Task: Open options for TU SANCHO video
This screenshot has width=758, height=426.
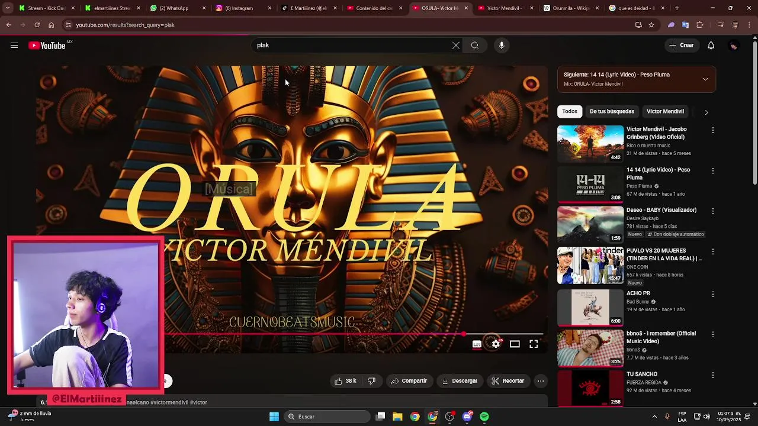Action: coord(713,375)
